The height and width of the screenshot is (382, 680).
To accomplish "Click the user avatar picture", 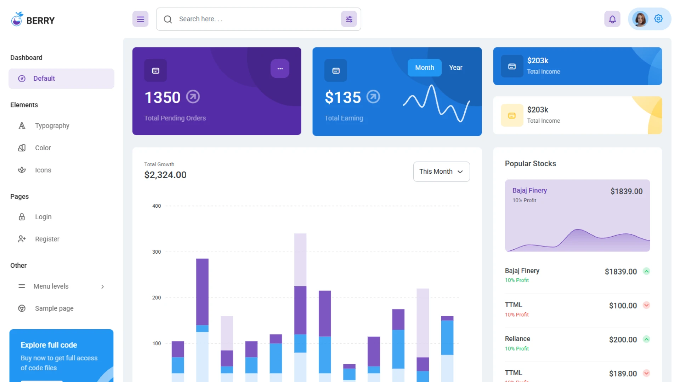I will pos(640,19).
